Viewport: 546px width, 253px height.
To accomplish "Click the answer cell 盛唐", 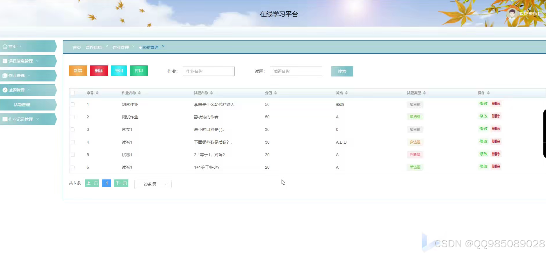I will tap(340, 104).
